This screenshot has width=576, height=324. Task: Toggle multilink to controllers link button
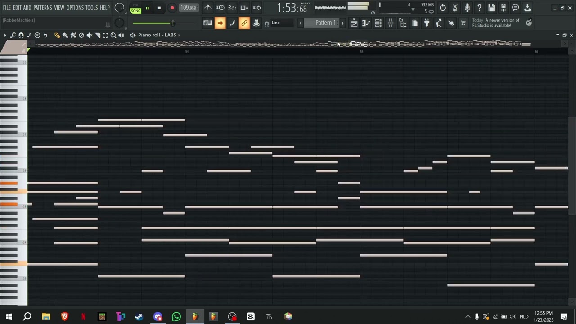click(x=244, y=23)
